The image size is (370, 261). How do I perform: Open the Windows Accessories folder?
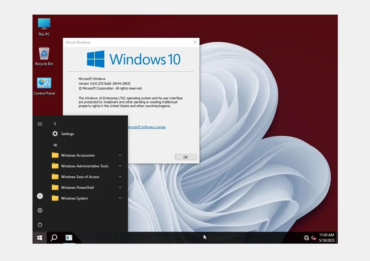point(87,155)
